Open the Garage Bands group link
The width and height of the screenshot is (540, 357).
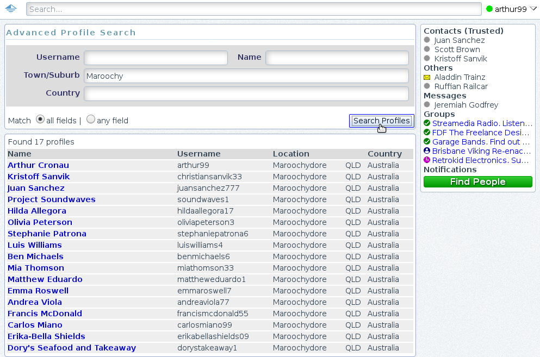(x=481, y=142)
